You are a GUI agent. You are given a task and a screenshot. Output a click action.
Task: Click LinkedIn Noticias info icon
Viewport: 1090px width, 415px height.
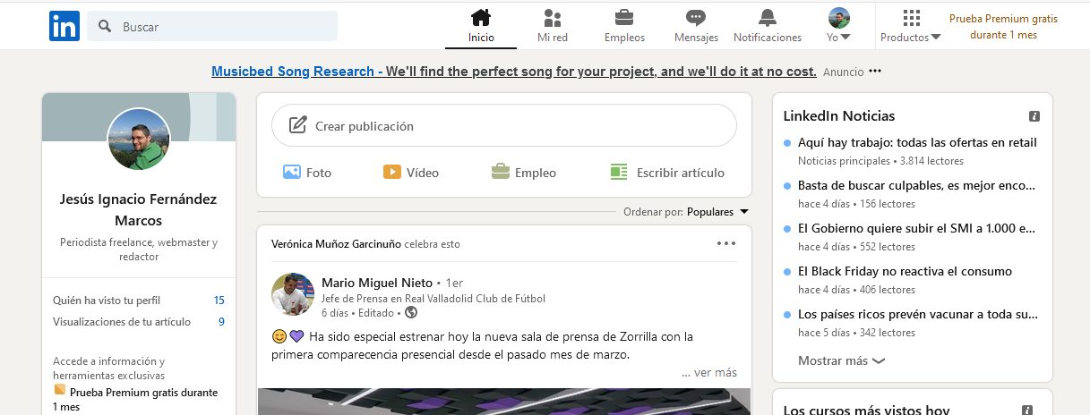1034,116
